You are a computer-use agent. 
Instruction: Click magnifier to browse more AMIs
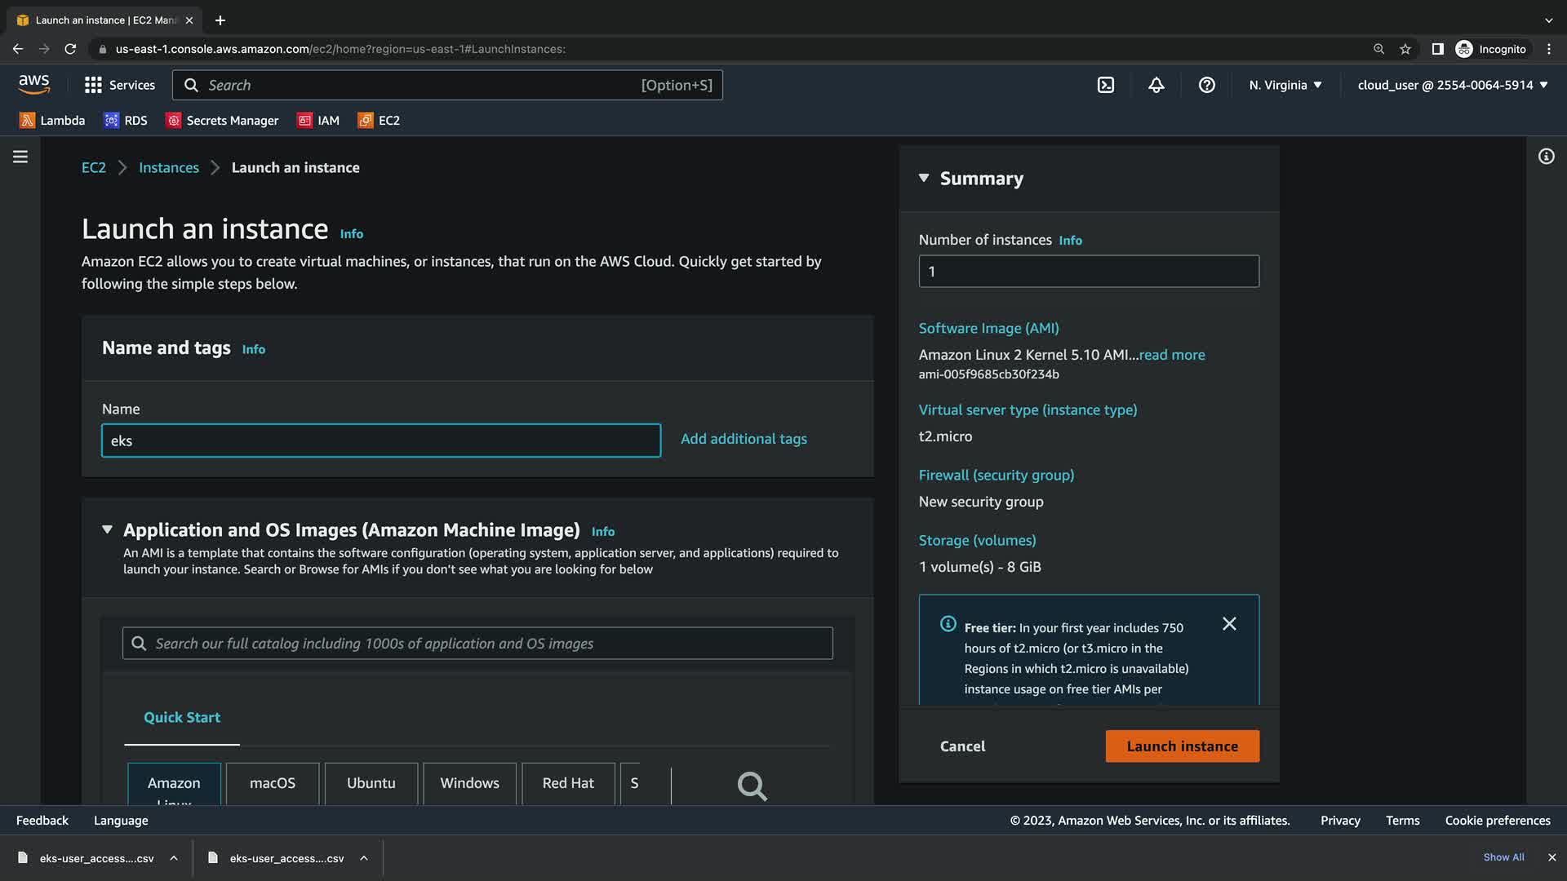pyautogui.click(x=752, y=786)
